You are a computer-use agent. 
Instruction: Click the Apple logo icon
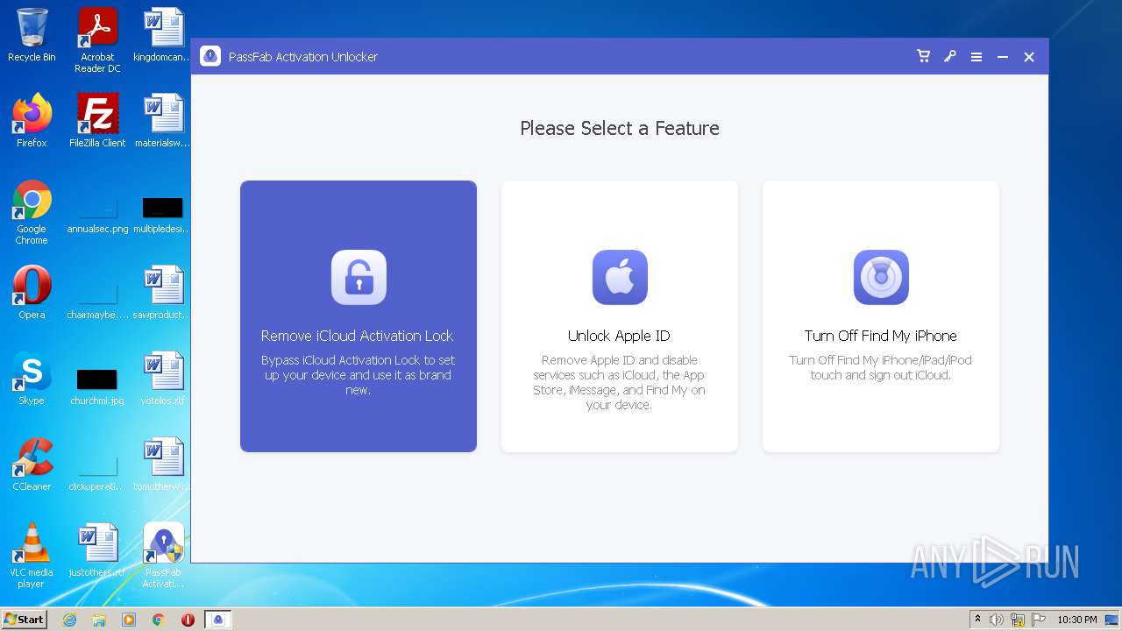620,277
